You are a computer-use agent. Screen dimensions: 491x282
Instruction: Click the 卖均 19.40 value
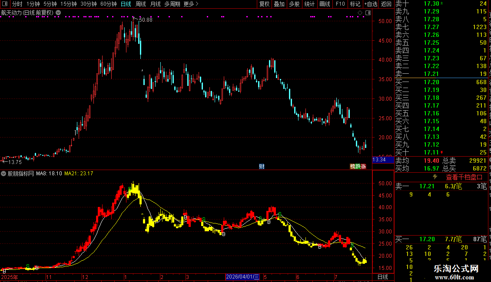coord(431,161)
